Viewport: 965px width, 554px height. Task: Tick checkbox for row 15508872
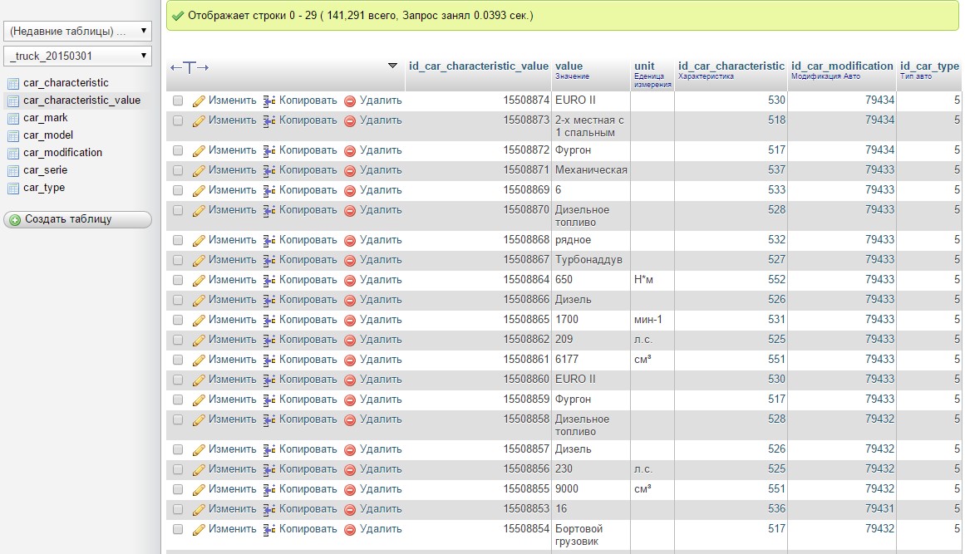178,150
